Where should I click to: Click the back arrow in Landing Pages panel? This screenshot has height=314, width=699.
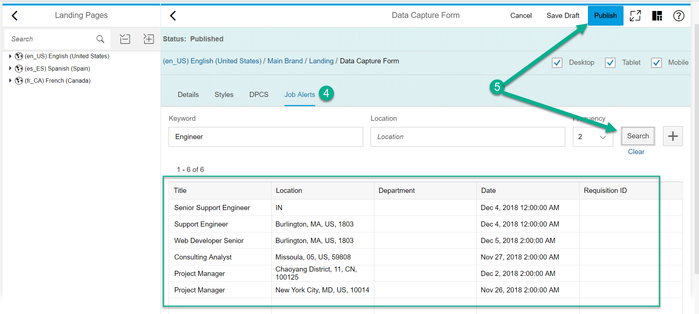(x=15, y=16)
